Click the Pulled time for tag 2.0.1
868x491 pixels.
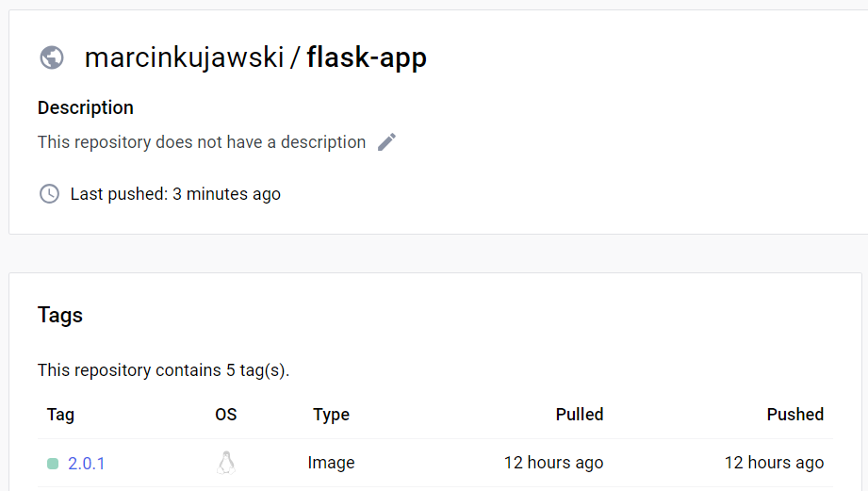[553, 463]
